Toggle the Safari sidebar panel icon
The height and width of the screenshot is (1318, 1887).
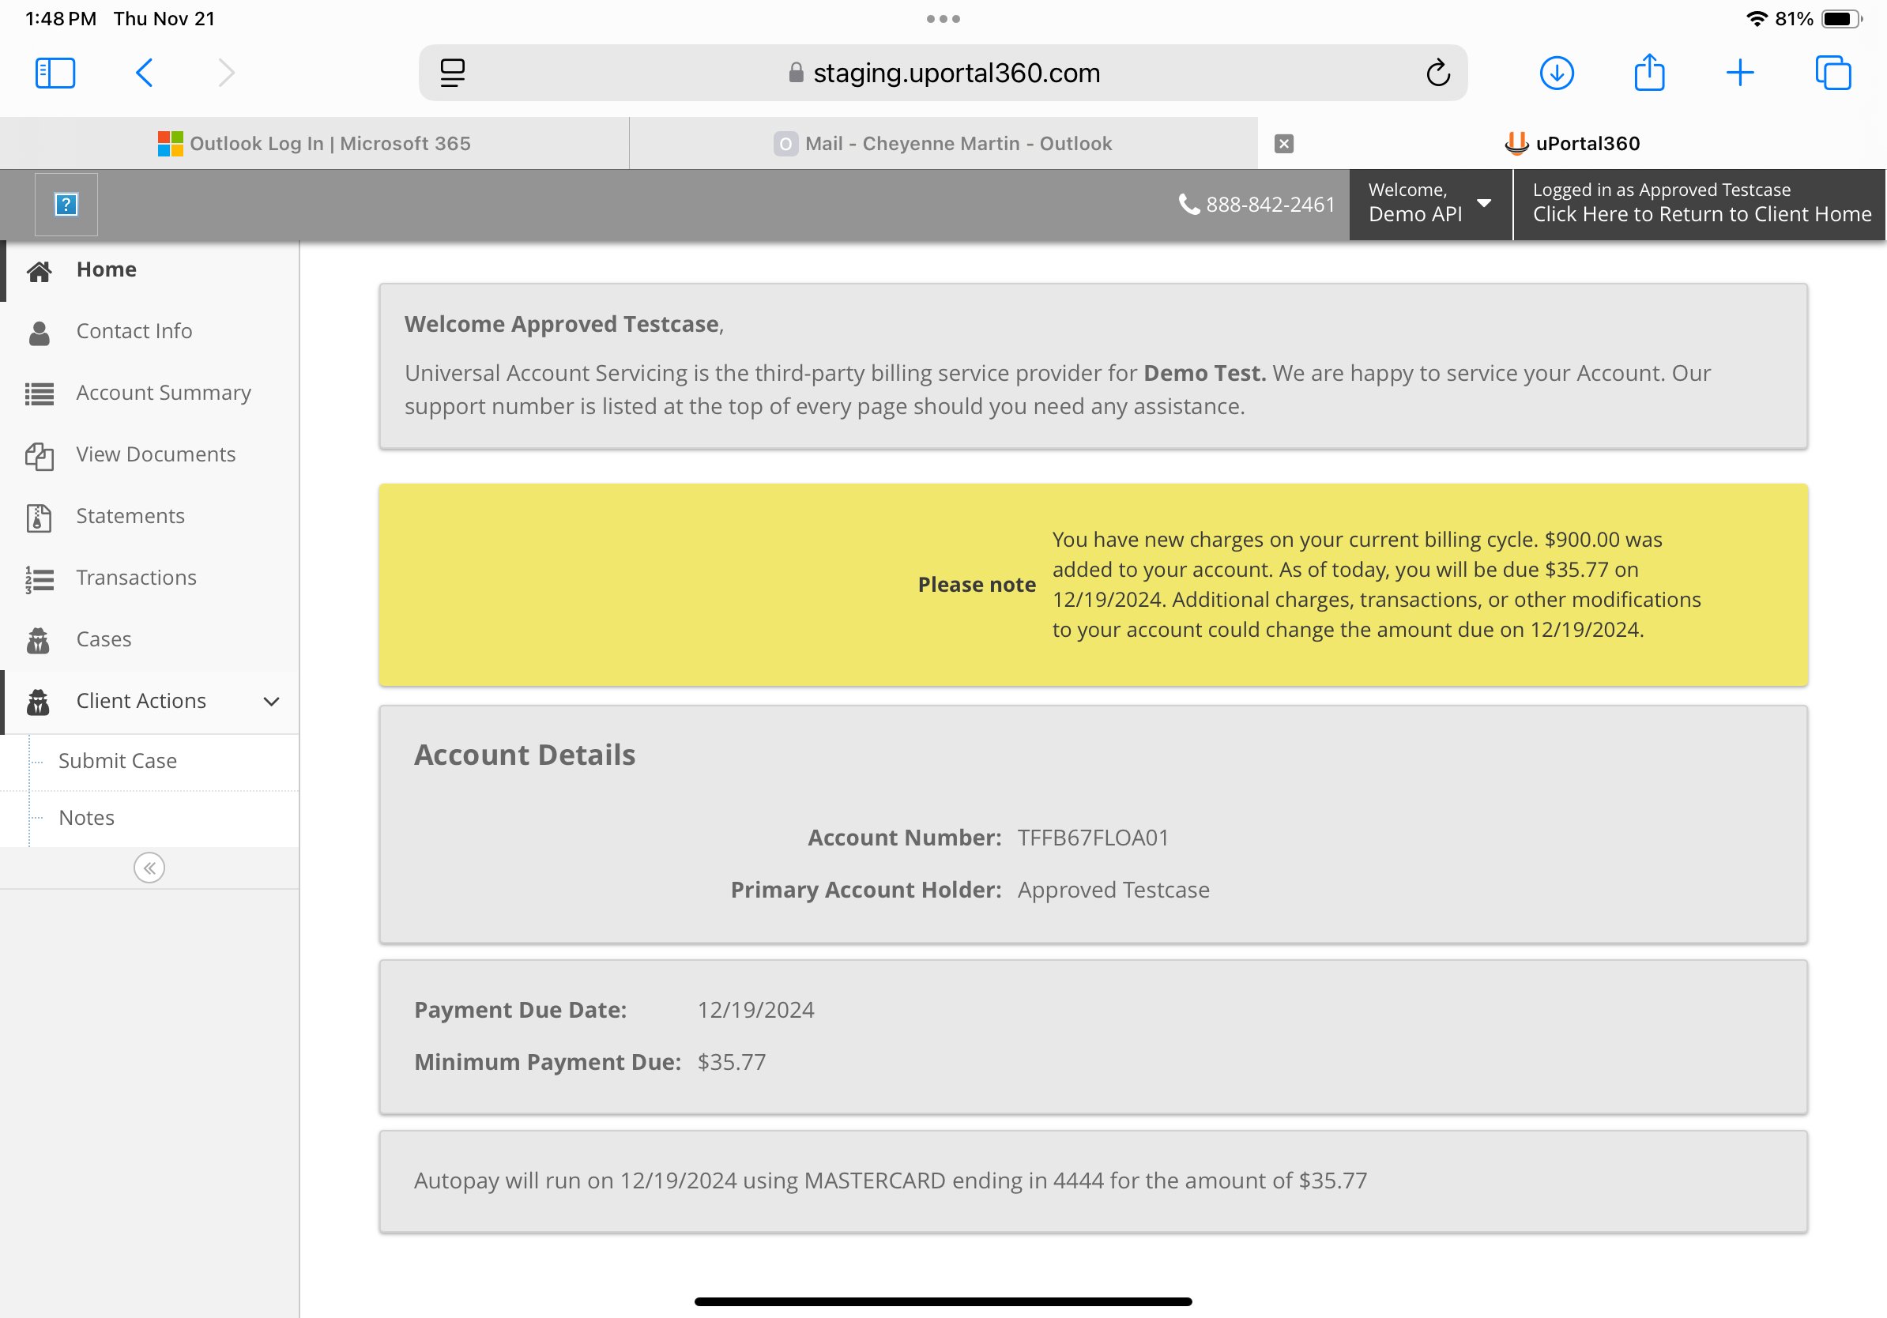tap(55, 73)
